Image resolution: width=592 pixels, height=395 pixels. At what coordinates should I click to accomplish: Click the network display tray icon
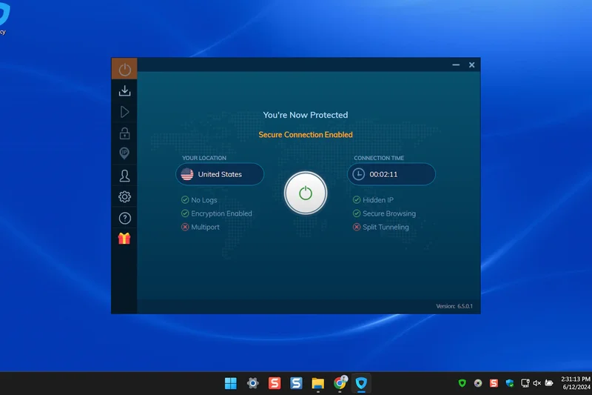pos(525,383)
